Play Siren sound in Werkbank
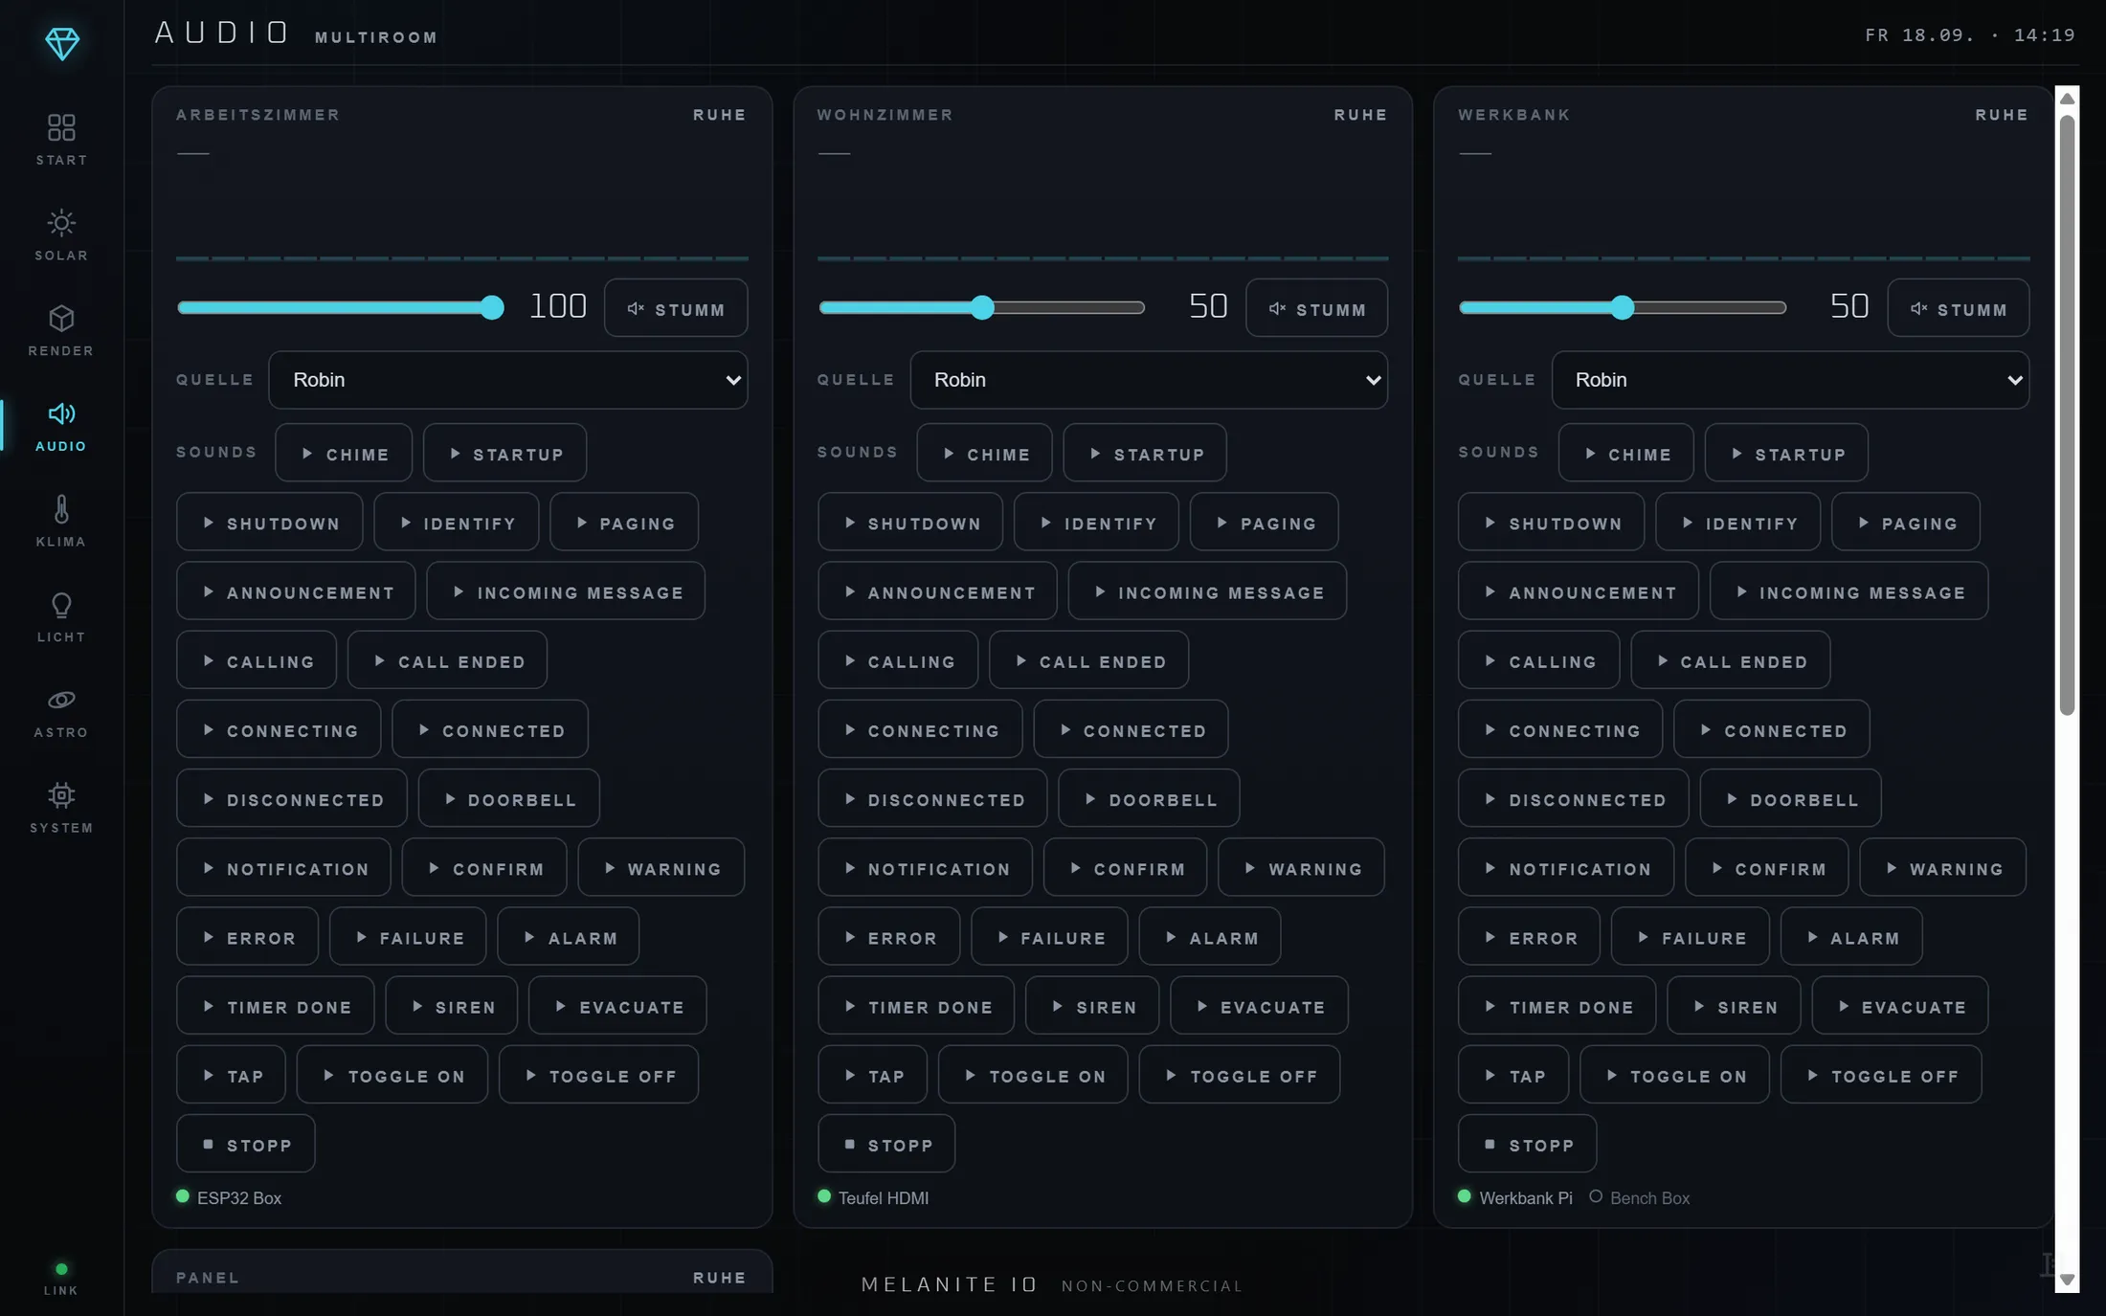 [1734, 1006]
